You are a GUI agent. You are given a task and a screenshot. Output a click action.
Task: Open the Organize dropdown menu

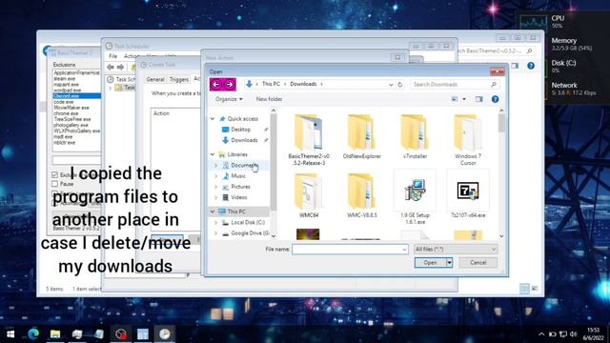coord(229,99)
